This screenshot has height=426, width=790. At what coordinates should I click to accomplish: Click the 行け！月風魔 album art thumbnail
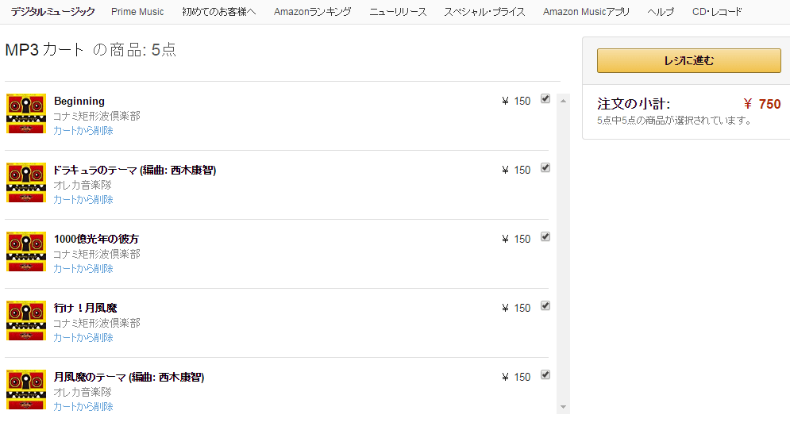coord(25,320)
